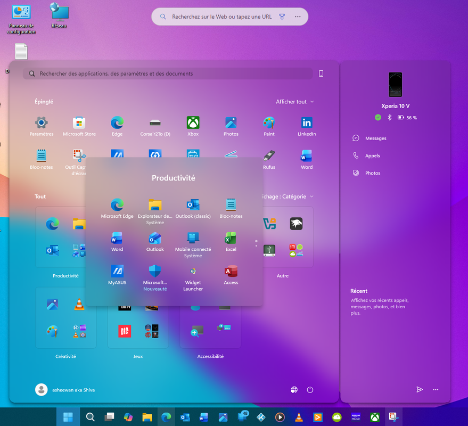
Task: Select Appels in the Xperia panel
Action: [x=372, y=156]
